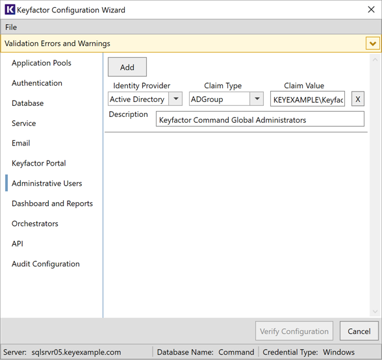Click into the Description text field
This screenshot has width=382, height=360.
click(260, 119)
